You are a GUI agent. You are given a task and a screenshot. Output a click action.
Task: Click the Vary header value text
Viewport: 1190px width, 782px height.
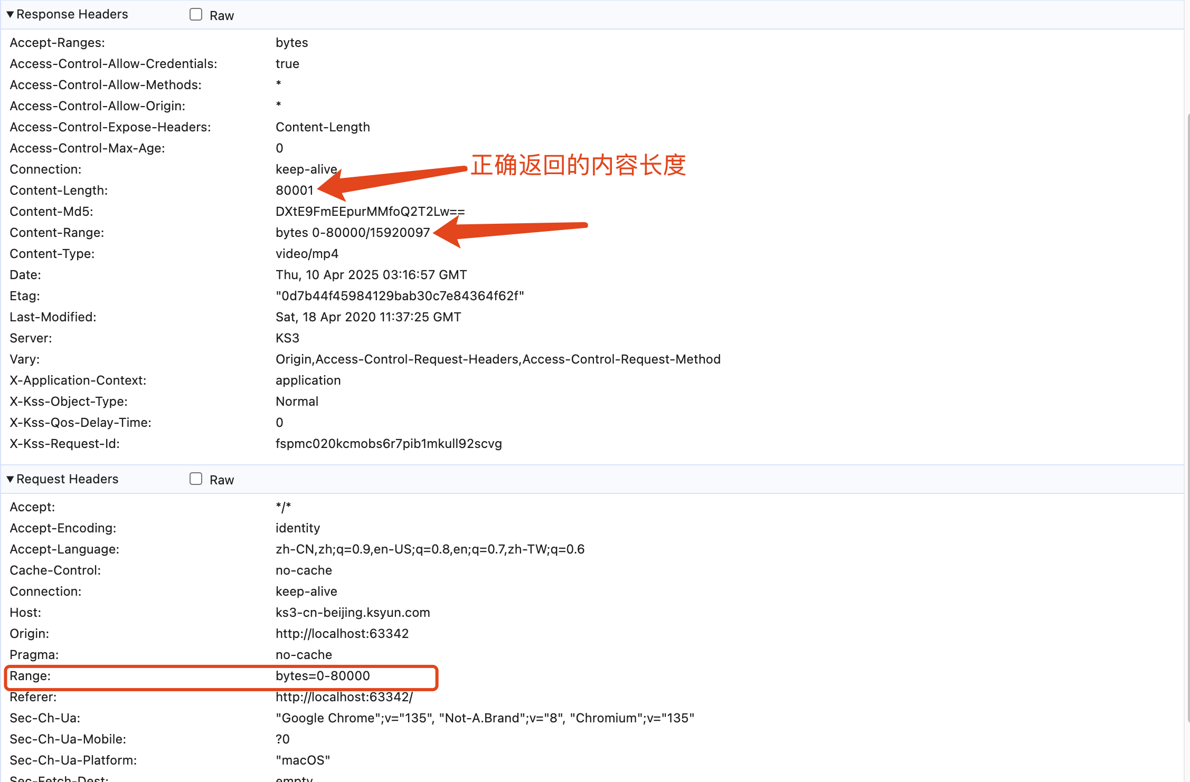[497, 359]
